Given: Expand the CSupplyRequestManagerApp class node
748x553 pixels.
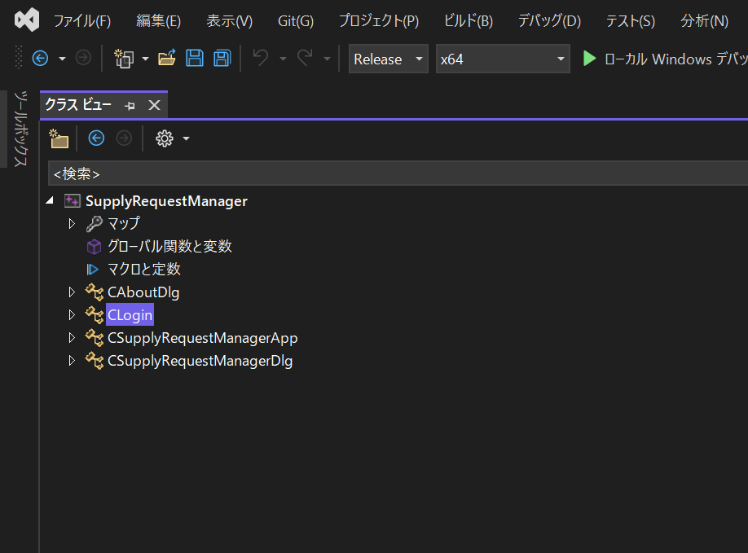Looking at the screenshot, I should click(x=72, y=337).
